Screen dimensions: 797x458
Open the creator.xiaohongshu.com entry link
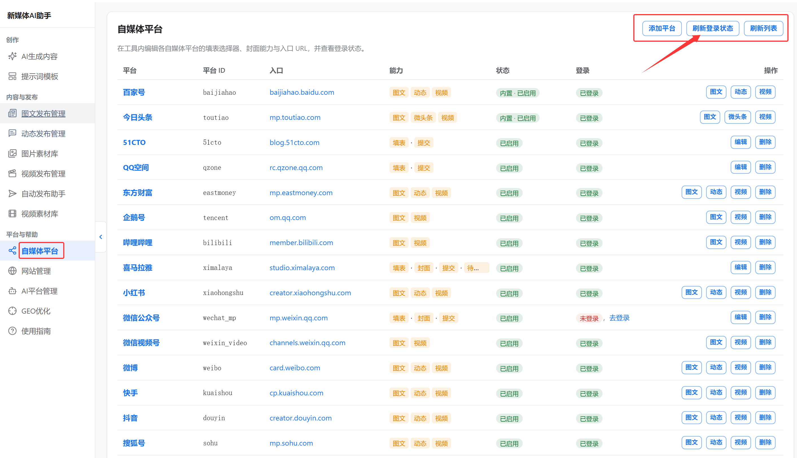pyautogui.click(x=310, y=293)
